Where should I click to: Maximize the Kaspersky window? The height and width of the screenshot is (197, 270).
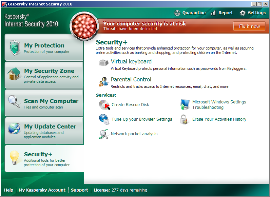click(x=259, y=4)
